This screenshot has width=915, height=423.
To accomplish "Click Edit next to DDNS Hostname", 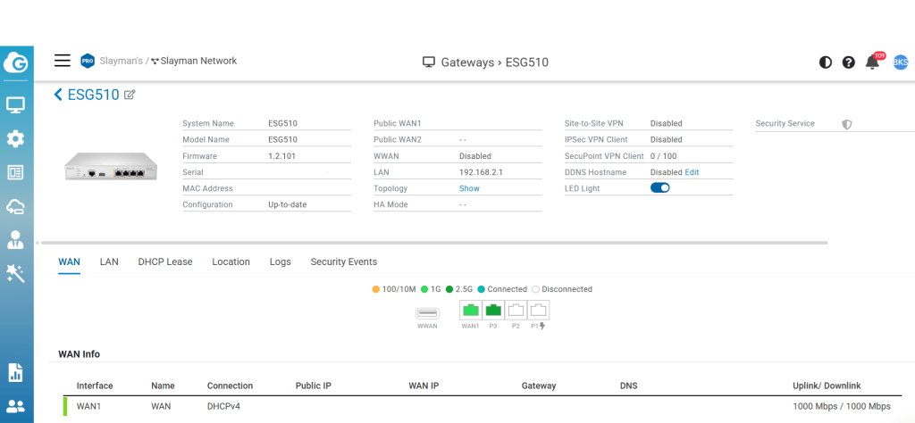I will (692, 172).
